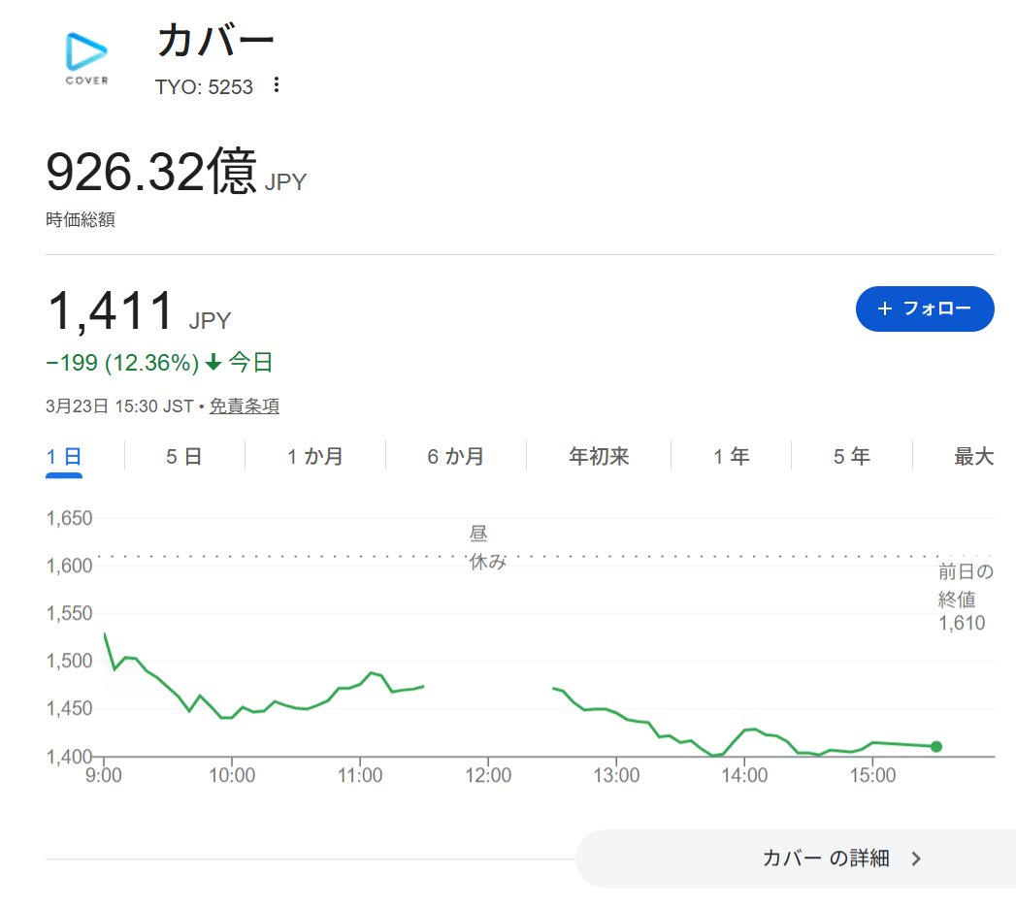This screenshot has width=1016, height=908.
Task: Switch to the 1か月 chart range
Action: click(314, 456)
